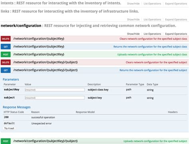Click List Operations for network/configuration
The height and width of the screenshot is (144, 189).
pyautogui.click(x=152, y=34)
